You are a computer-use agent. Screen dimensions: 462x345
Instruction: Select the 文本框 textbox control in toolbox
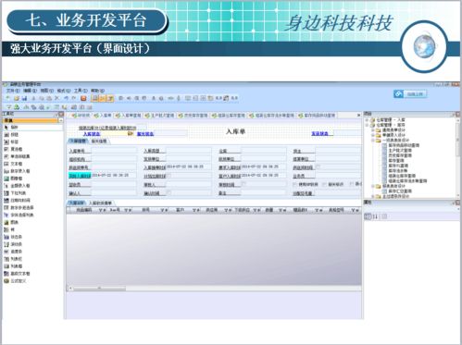click(14, 164)
